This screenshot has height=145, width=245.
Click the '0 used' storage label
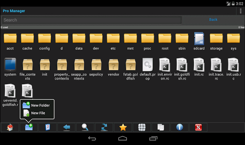[x=4, y=27]
